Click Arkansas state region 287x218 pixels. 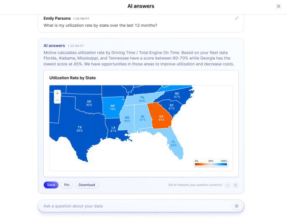coord(112,107)
